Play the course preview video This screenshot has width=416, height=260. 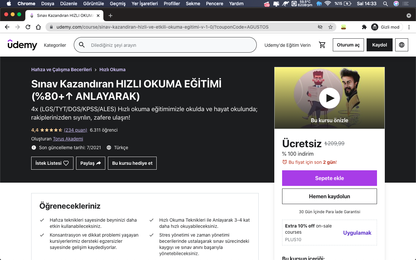(x=330, y=98)
